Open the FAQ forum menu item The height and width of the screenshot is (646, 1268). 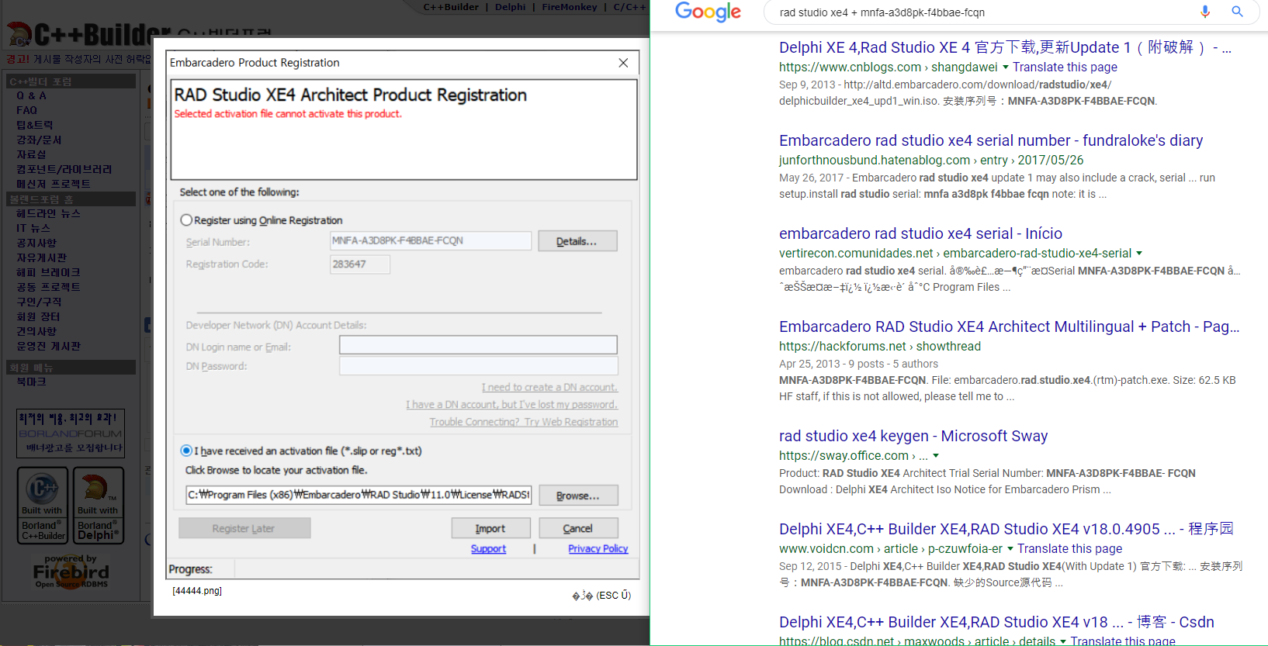tap(26, 110)
